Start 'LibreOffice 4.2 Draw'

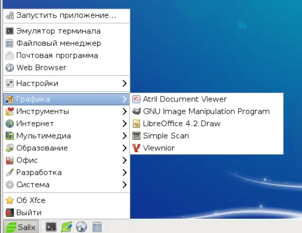206,124
